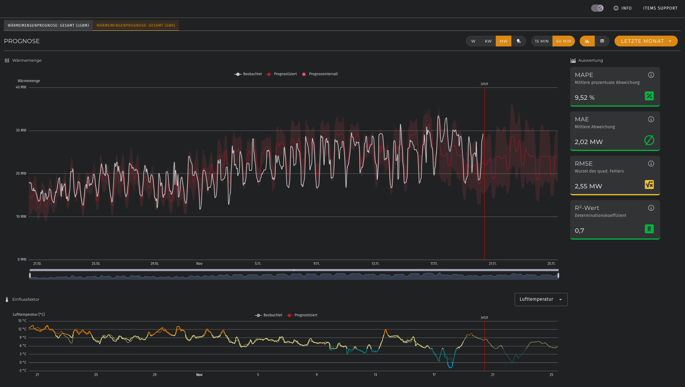Viewport: 685px width, 387px height.
Task: Open MAPE info circle icon
Action: point(651,75)
